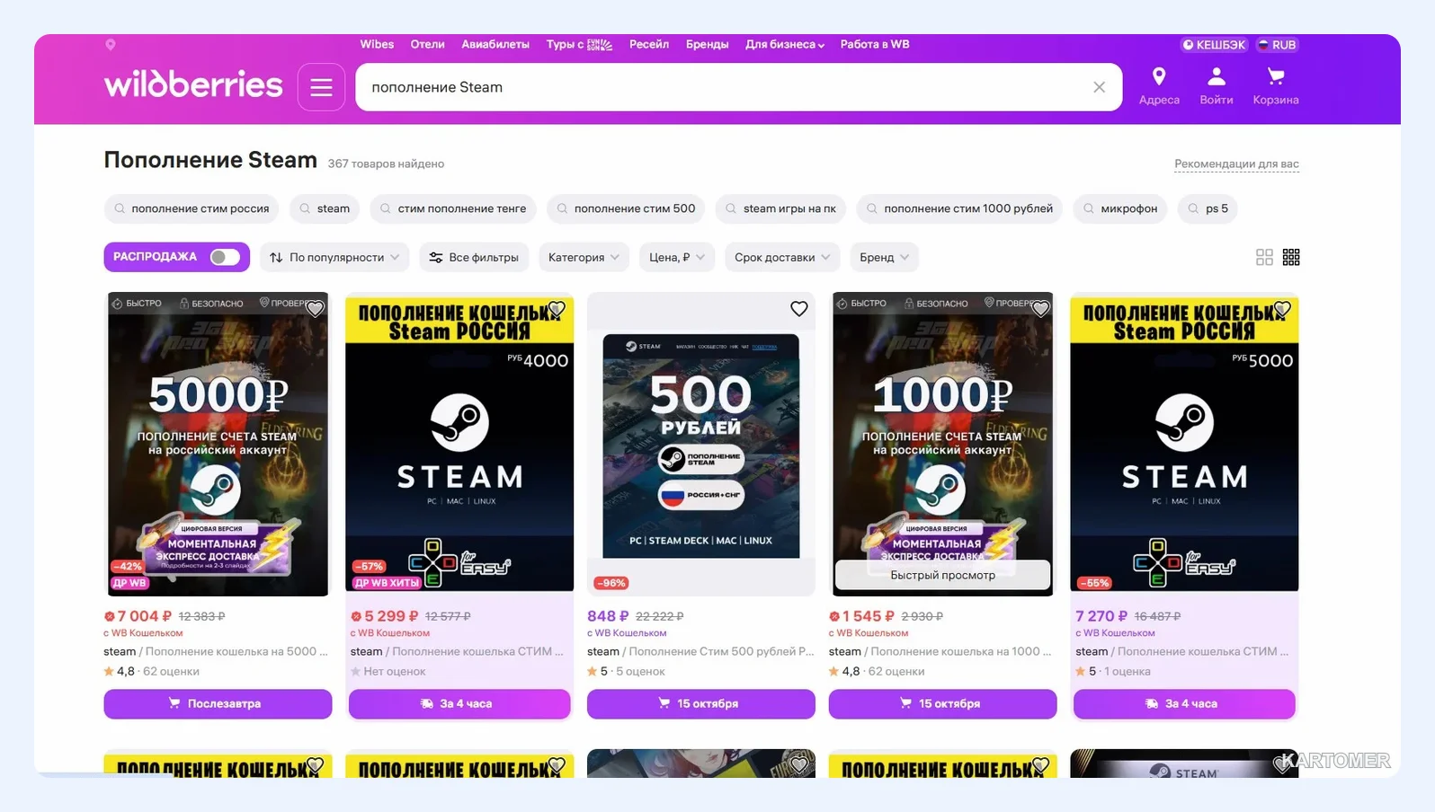This screenshot has width=1435, height=812.
Task: Open the Корзина cart icon
Action: (x=1275, y=86)
